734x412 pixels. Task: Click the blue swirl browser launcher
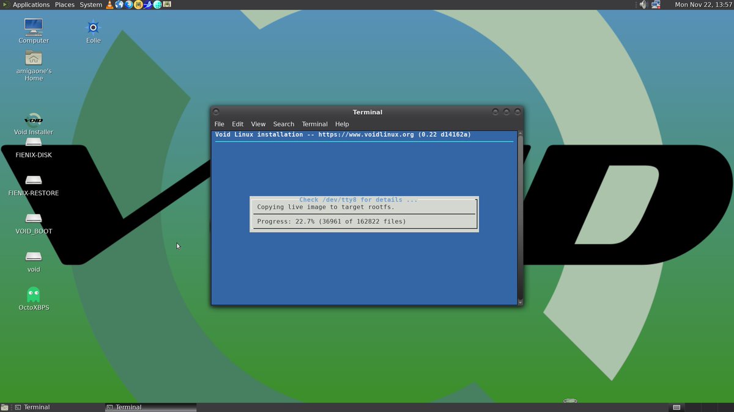pyautogui.click(x=128, y=4)
